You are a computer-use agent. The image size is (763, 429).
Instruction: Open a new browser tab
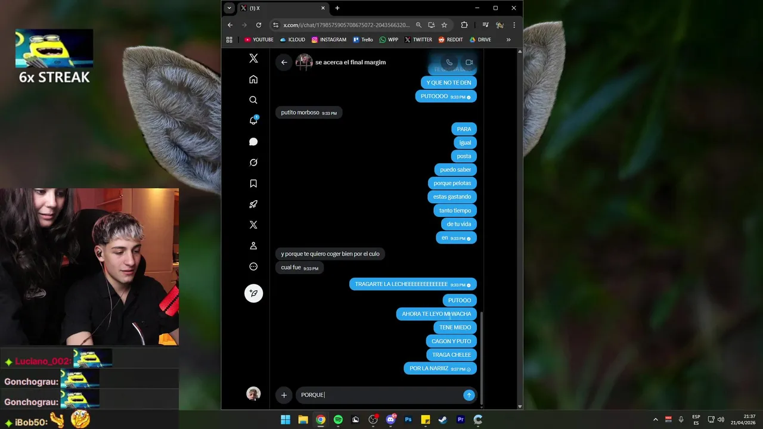[337, 8]
